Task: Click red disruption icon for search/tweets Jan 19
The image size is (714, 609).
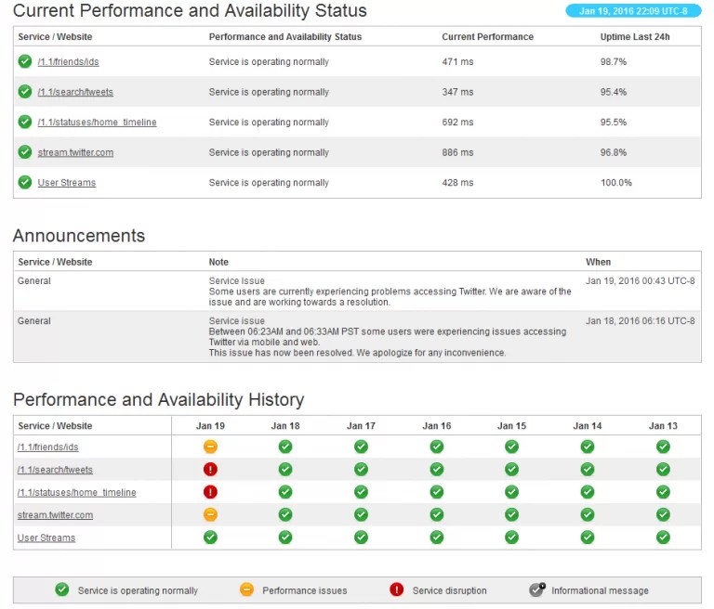Action: [210, 470]
